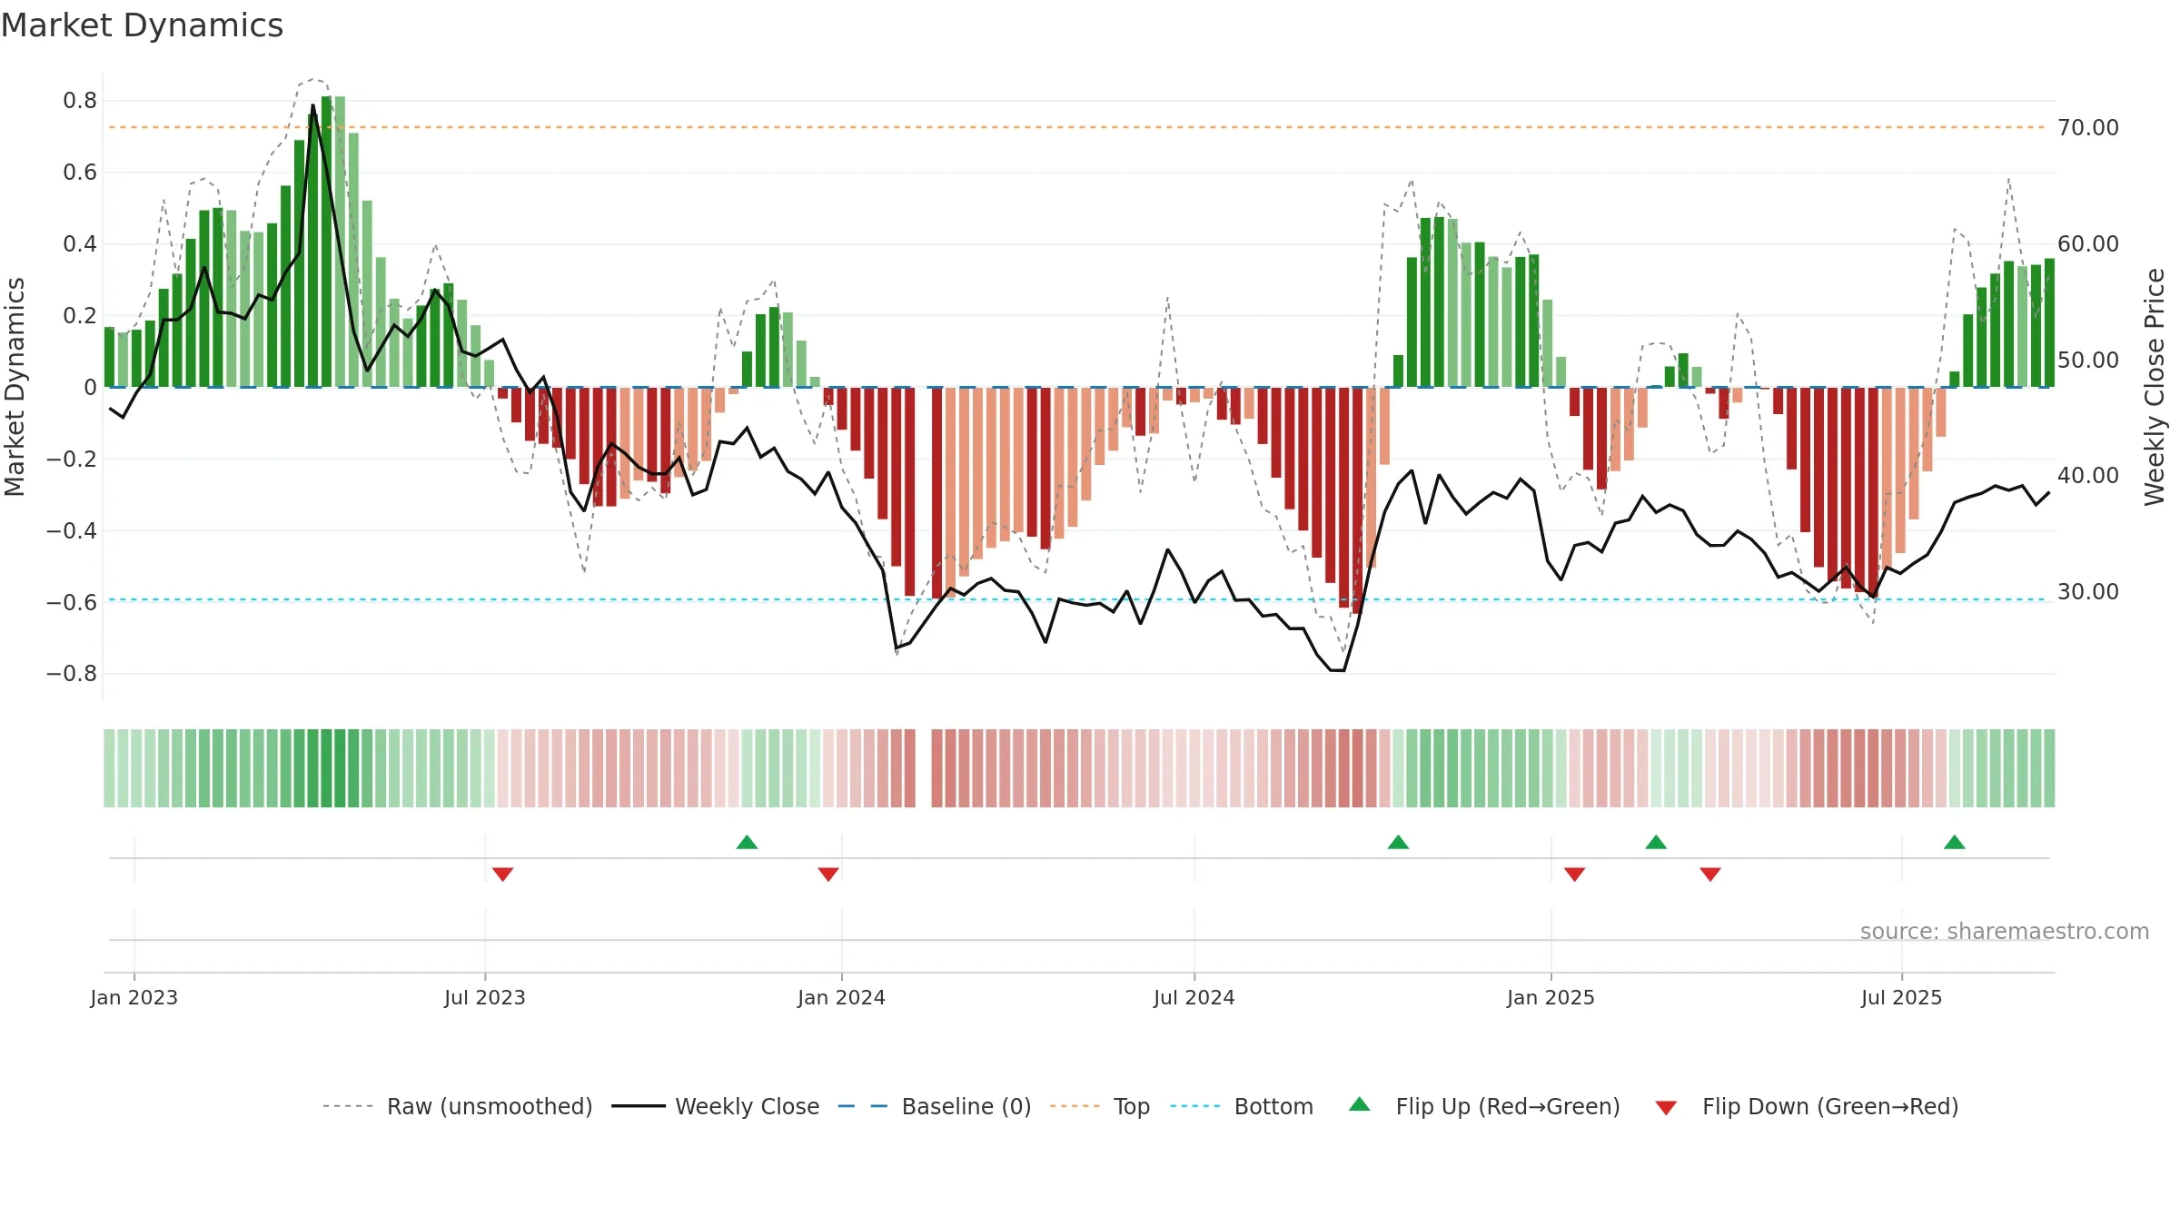The image size is (2180, 1226).
Task: Click the 60.00 price axis label
Action: click(x=2088, y=244)
